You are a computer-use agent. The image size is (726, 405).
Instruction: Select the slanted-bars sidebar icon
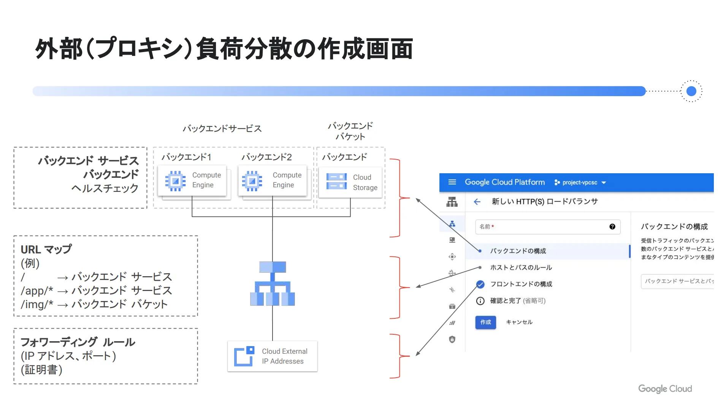click(452, 323)
